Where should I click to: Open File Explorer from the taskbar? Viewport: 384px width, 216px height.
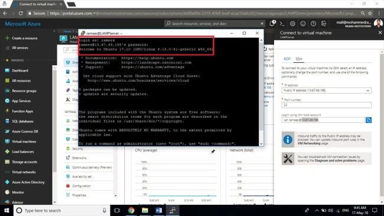pyautogui.click(x=145, y=210)
